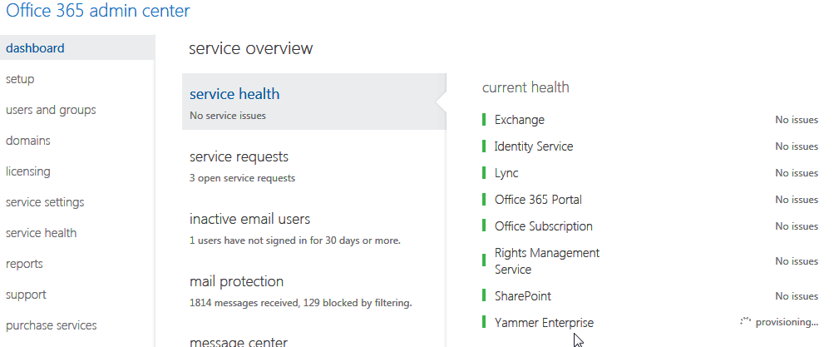
Task: Open the mail protection summary
Action: (236, 281)
